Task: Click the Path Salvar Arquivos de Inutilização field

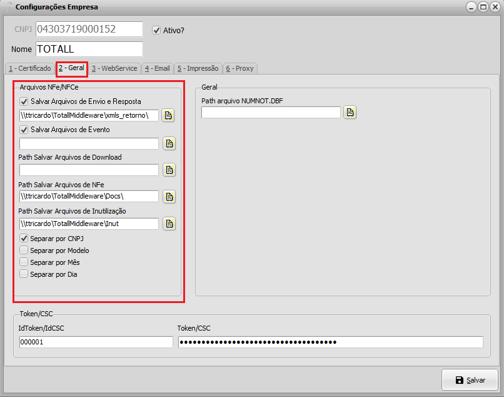Action: (x=89, y=224)
